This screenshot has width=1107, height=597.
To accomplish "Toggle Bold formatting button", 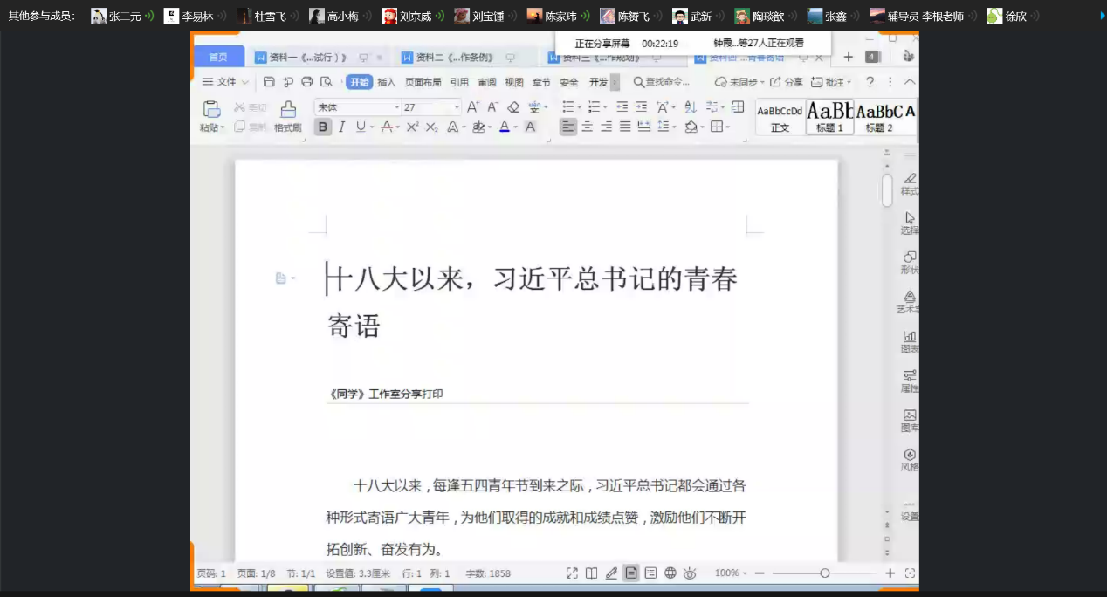I will (323, 127).
